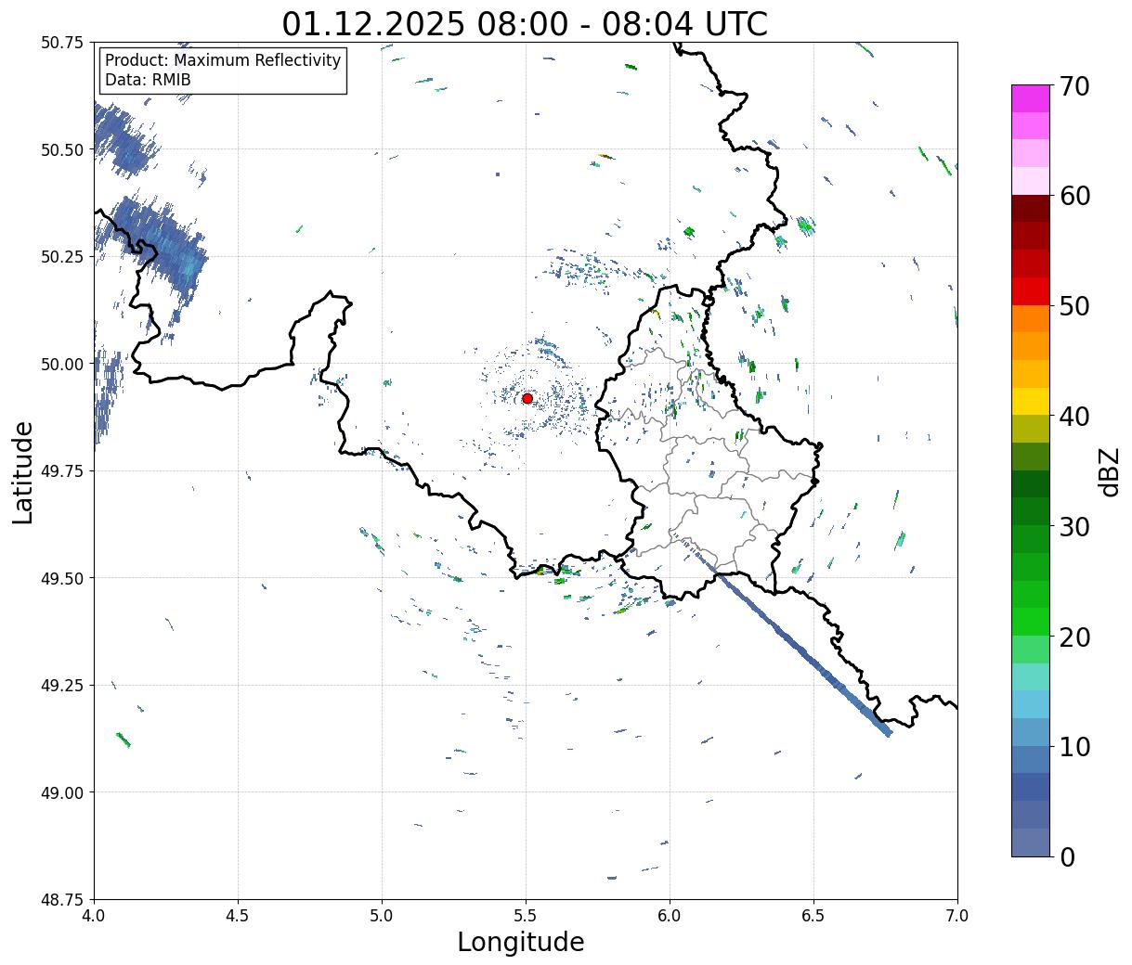1132x965 pixels.
Task: Click the longitude tick label 4.5
Action: 238,916
